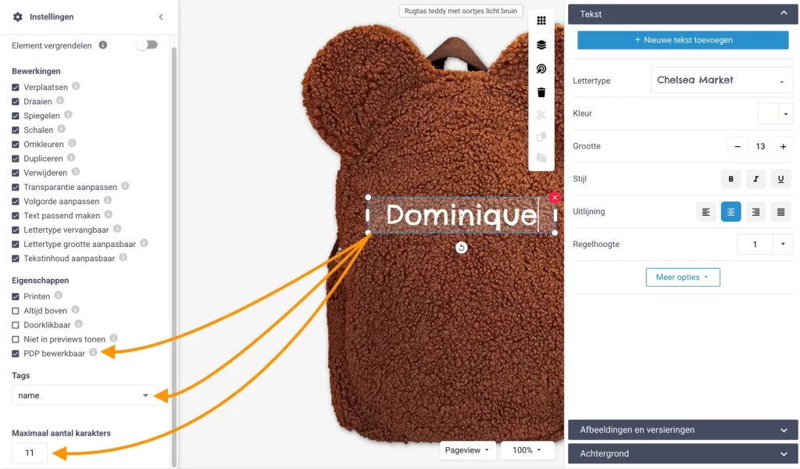The height and width of the screenshot is (469, 800).
Task: Select the scissors cut icon
Action: pyautogui.click(x=541, y=116)
